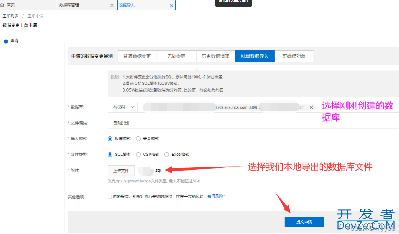
Task: Select Excel格式 file type
Action: click(x=167, y=154)
